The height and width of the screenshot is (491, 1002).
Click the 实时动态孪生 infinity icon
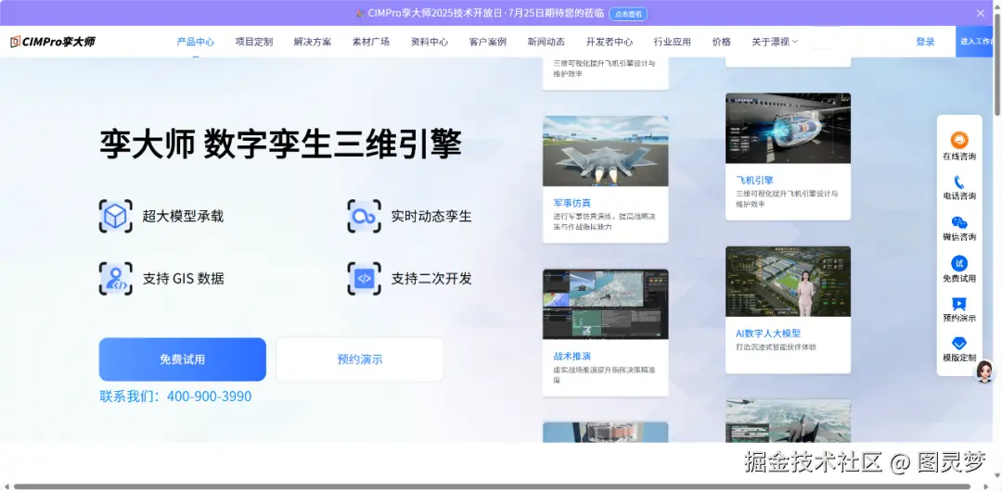[365, 216]
